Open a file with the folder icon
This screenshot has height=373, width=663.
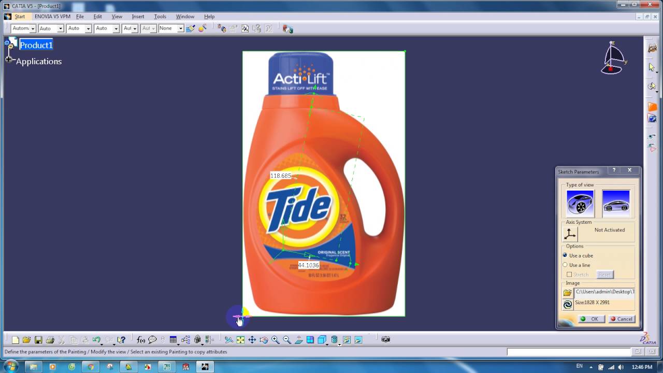coord(27,340)
